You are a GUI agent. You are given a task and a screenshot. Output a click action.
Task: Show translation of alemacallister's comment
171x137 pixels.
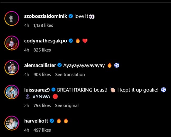(x=70, y=75)
